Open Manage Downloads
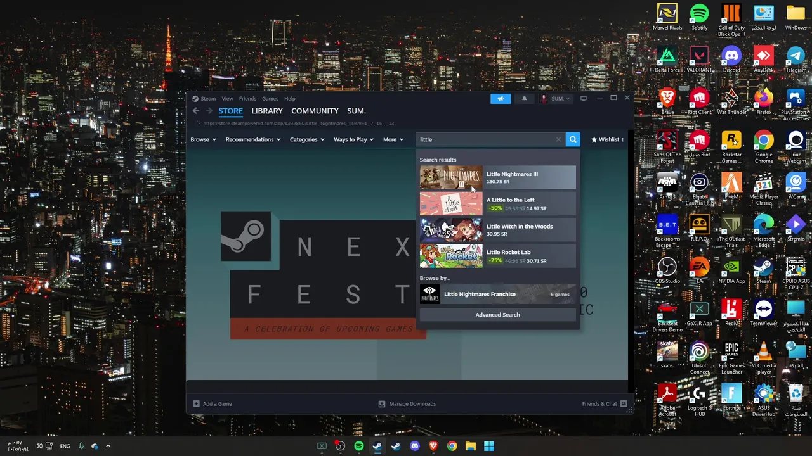The width and height of the screenshot is (812, 456). click(x=407, y=403)
